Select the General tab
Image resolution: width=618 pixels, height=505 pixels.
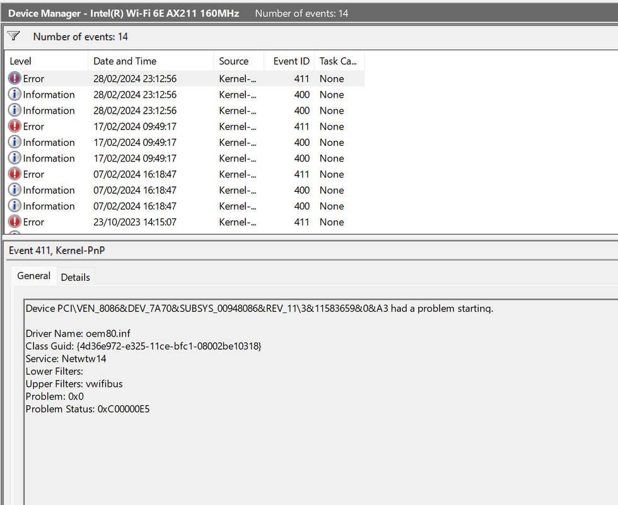[x=33, y=276]
